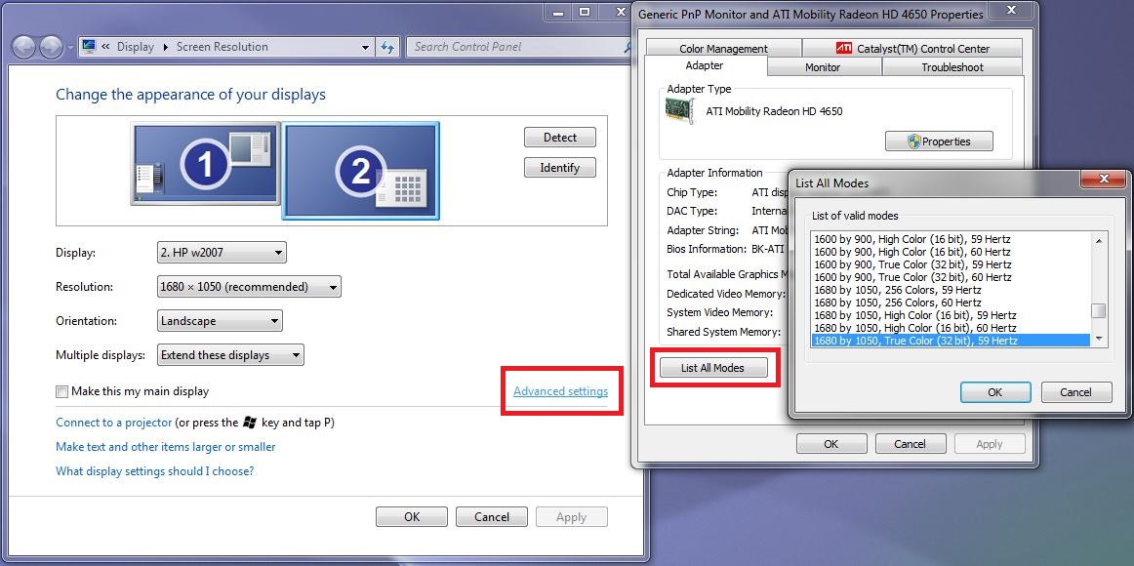This screenshot has height=566, width=1134.
Task: Click the back navigation arrow
Action: click(x=23, y=47)
